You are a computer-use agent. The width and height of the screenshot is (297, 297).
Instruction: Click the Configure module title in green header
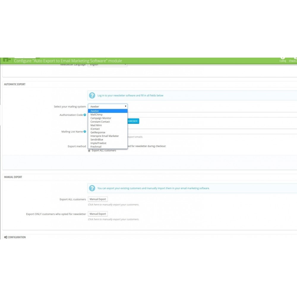pyautogui.click(x=68, y=61)
